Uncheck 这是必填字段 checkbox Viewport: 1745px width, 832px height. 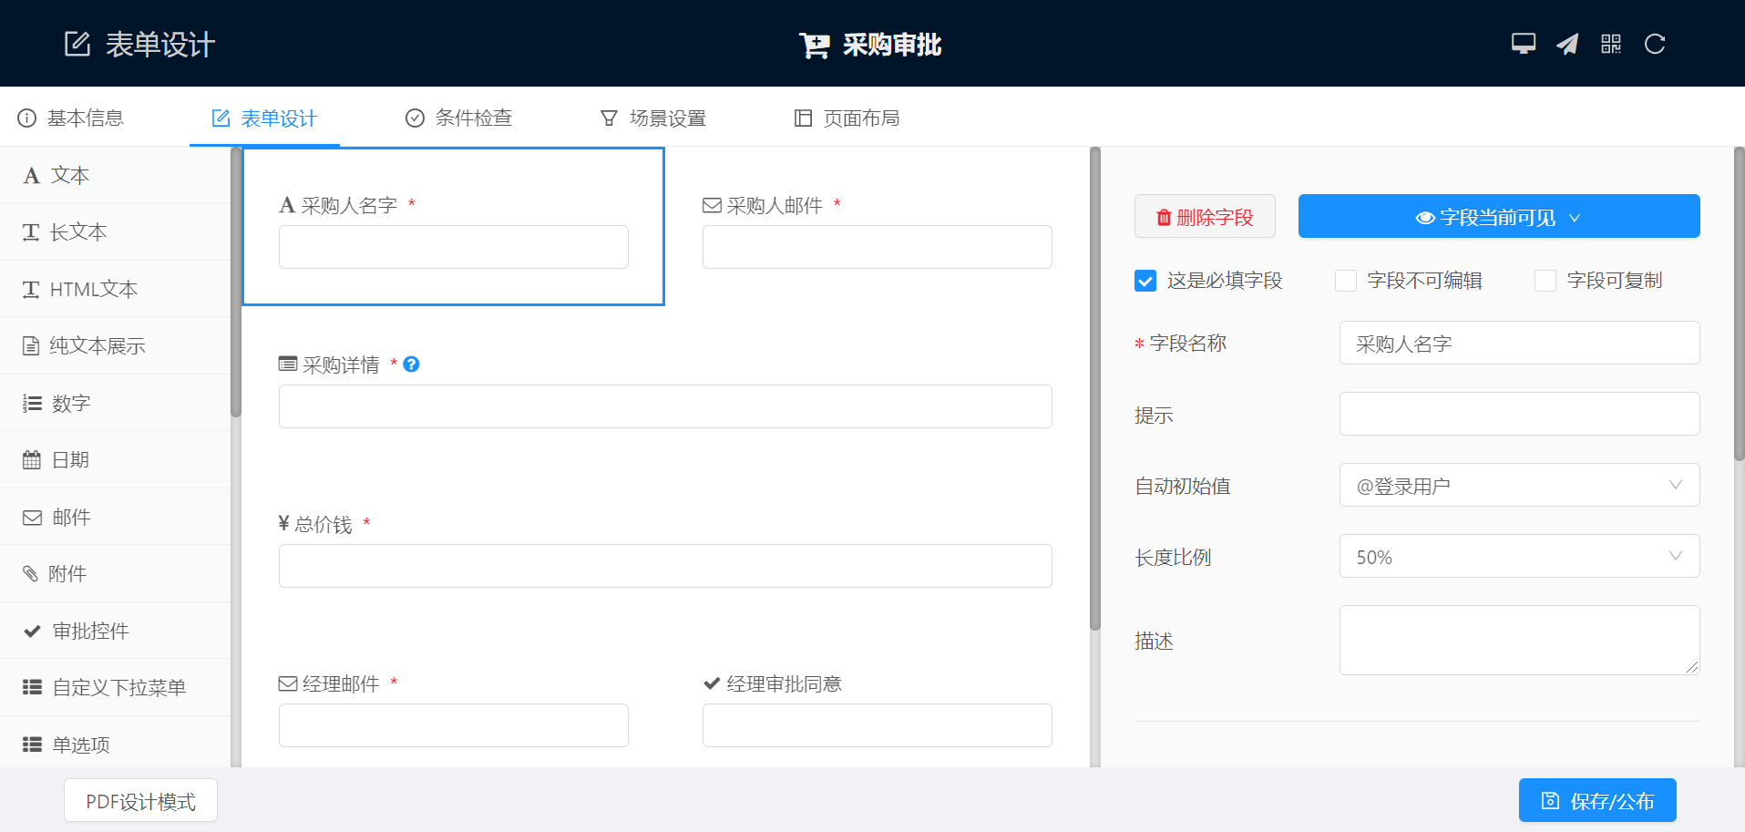tap(1145, 281)
